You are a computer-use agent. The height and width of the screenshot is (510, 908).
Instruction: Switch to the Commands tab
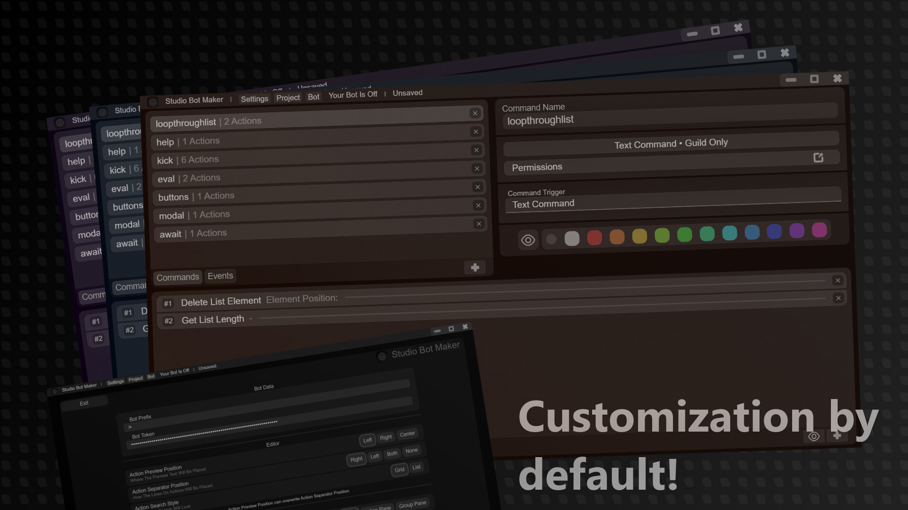pyautogui.click(x=178, y=277)
